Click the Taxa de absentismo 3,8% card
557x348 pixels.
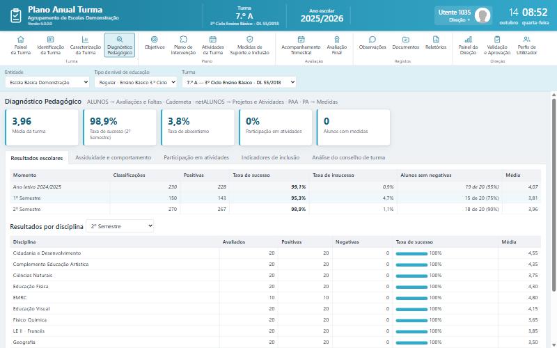[x=198, y=127]
